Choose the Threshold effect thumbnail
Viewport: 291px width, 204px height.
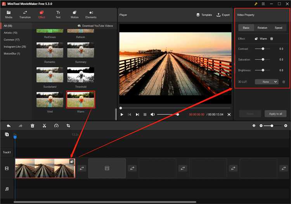[x=81, y=74]
